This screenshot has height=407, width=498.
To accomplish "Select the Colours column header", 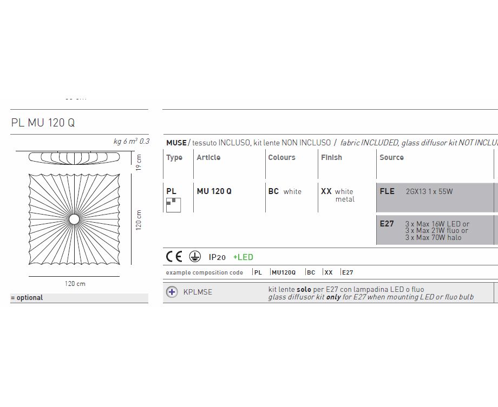I will (x=281, y=157).
